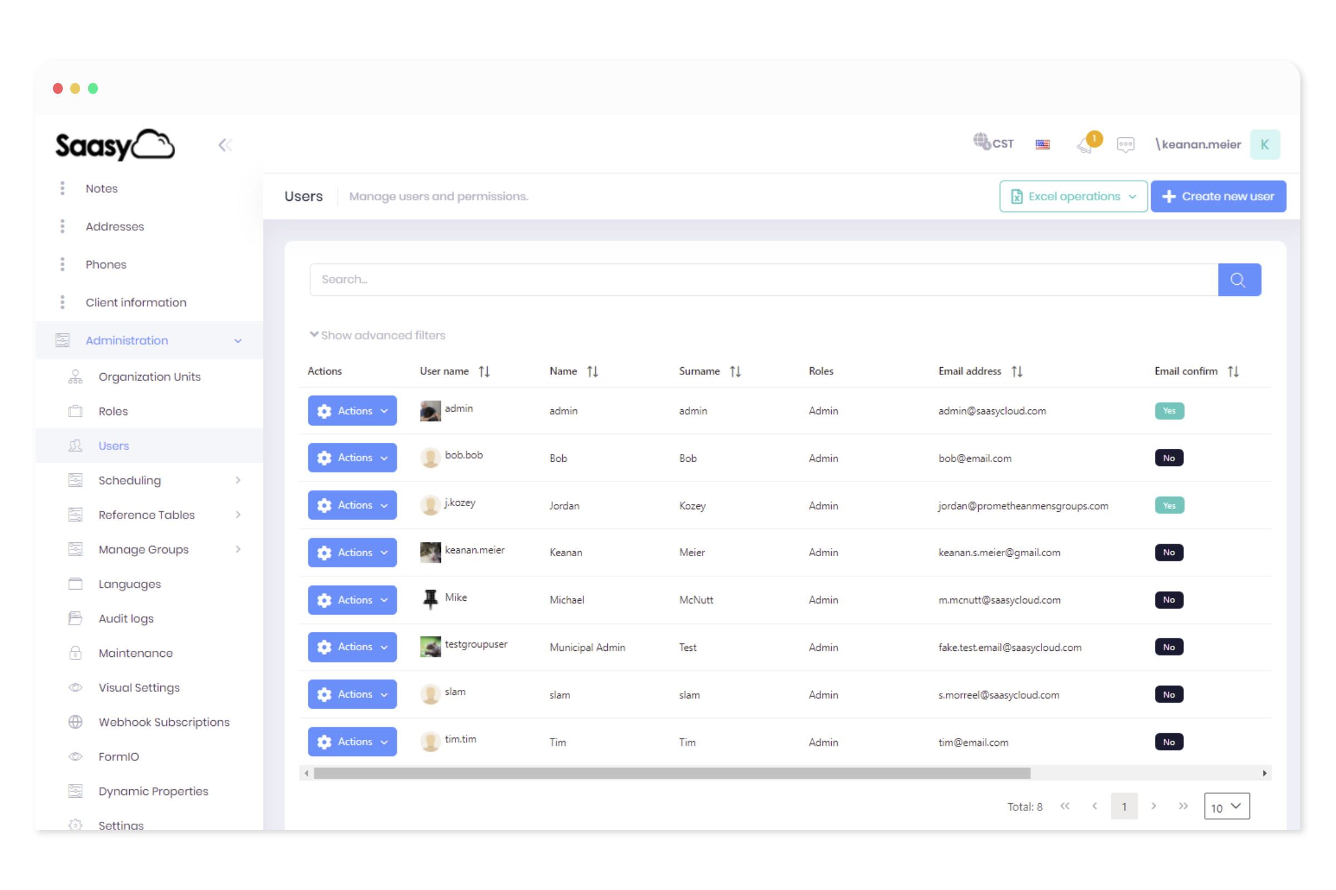Image resolution: width=1336 pixels, height=890 pixels.
Task: Click the Create new user button
Action: click(x=1218, y=196)
